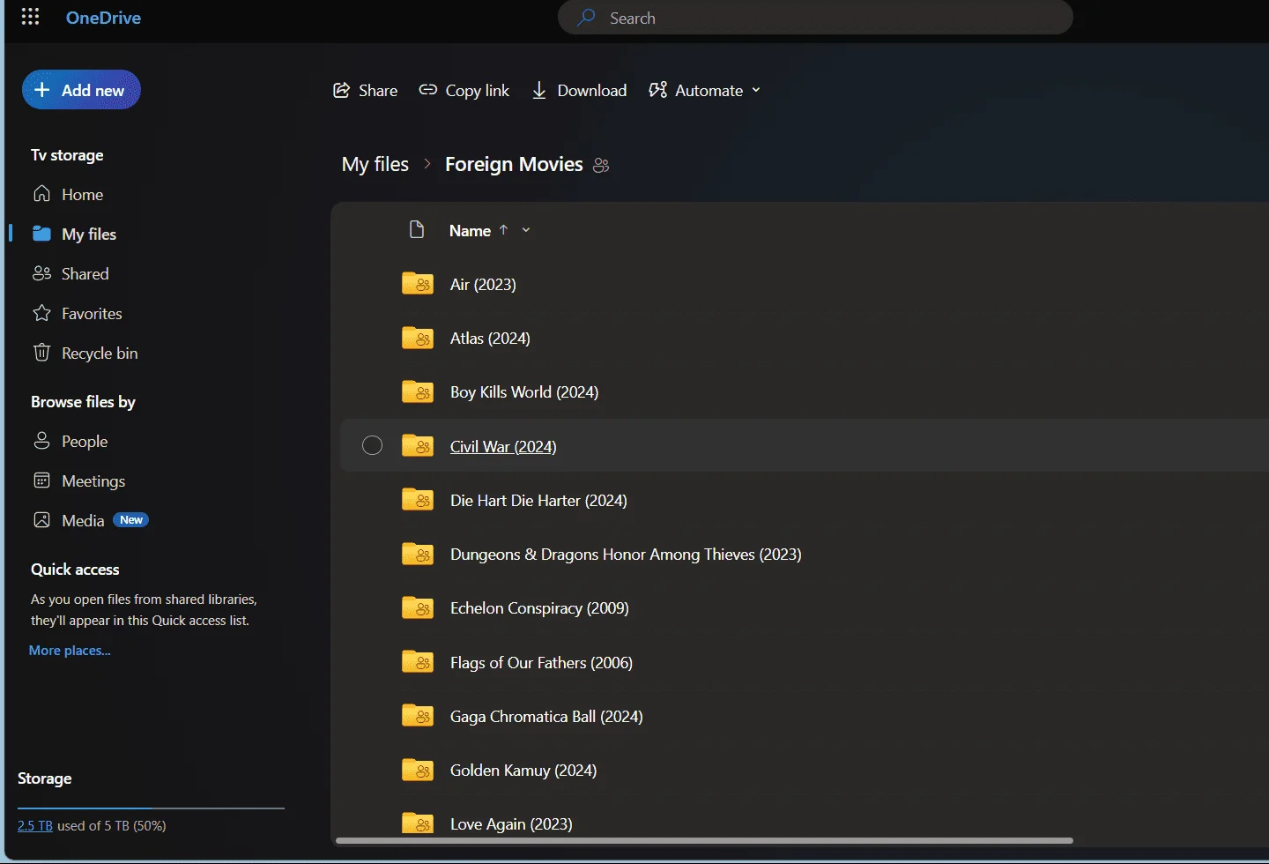The width and height of the screenshot is (1269, 864).
Task: Click the Civil War folder icon
Action: tap(418, 445)
